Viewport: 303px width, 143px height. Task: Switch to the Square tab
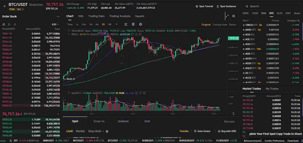click(x=139, y=16)
